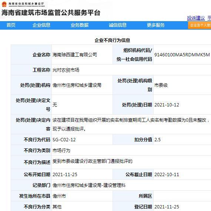Screen dimensions: 211x211
Task: Select credit code 91460100MA5RDMMK5M
Action: [x=182, y=55]
